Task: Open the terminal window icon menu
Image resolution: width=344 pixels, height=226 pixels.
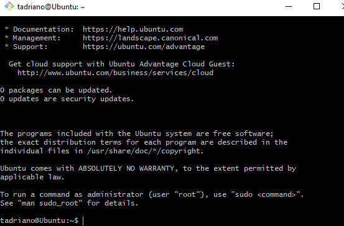Action: [9, 6]
